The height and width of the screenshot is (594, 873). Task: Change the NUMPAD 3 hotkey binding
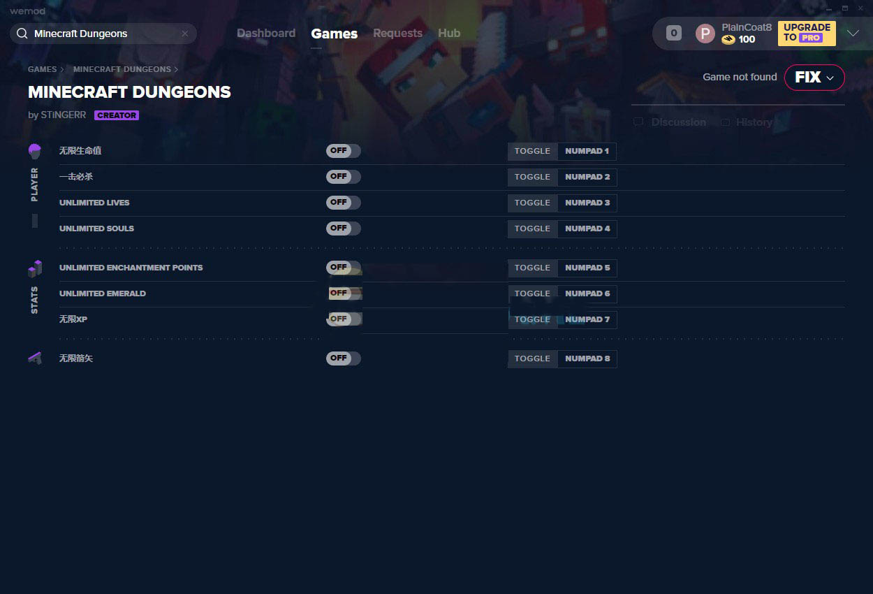pos(587,203)
